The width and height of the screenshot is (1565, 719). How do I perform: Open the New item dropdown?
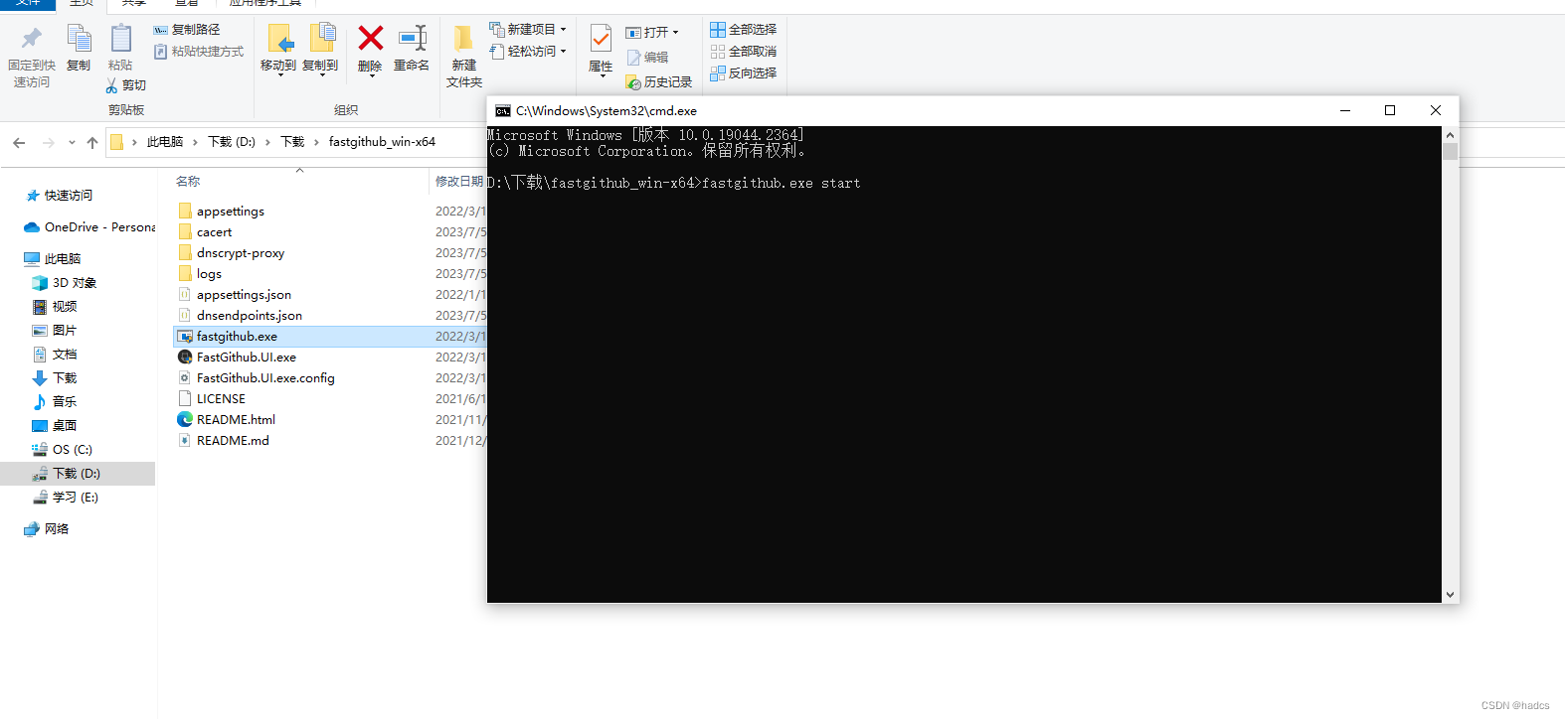(528, 30)
